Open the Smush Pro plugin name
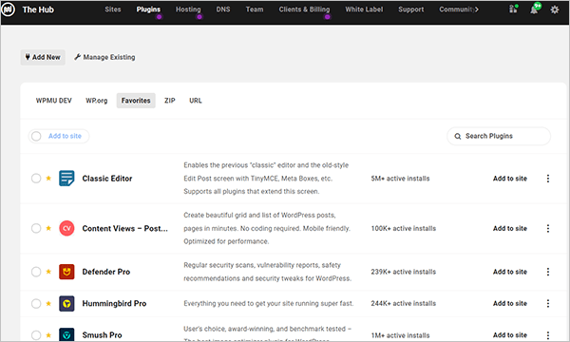 103,335
